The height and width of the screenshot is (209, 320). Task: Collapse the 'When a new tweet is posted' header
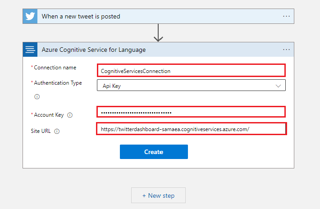pos(158,16)
